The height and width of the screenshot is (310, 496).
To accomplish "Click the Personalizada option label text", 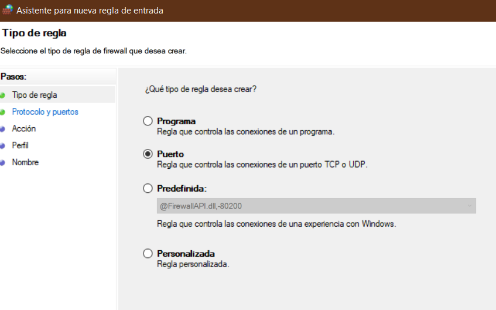I will [186, 254].
